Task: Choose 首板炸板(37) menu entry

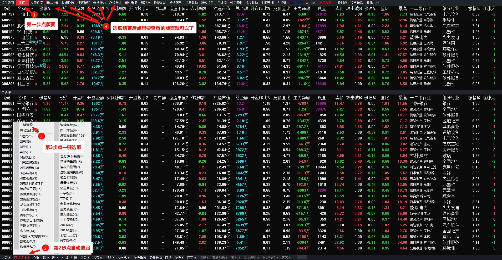Action: coord(29,215)
